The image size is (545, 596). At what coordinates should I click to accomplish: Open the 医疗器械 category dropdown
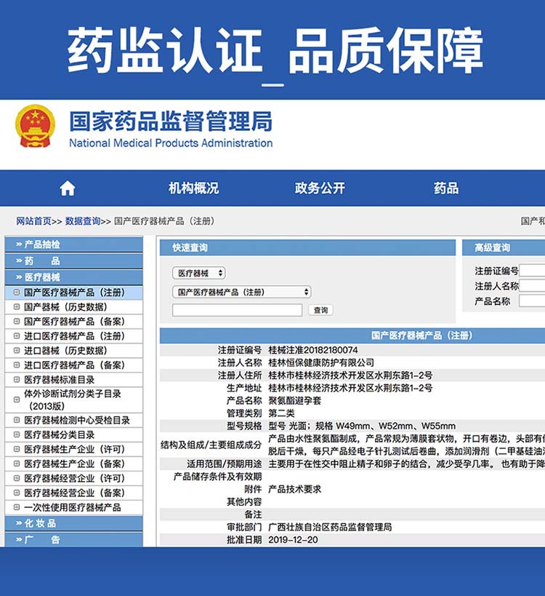tap(199, 273)
